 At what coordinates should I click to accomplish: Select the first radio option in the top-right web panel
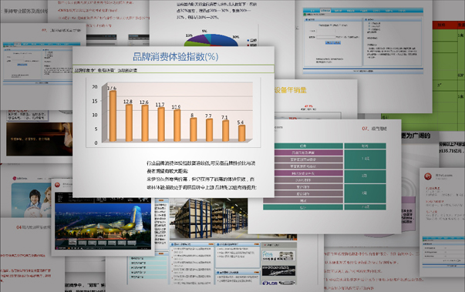(x=369, y=23)
